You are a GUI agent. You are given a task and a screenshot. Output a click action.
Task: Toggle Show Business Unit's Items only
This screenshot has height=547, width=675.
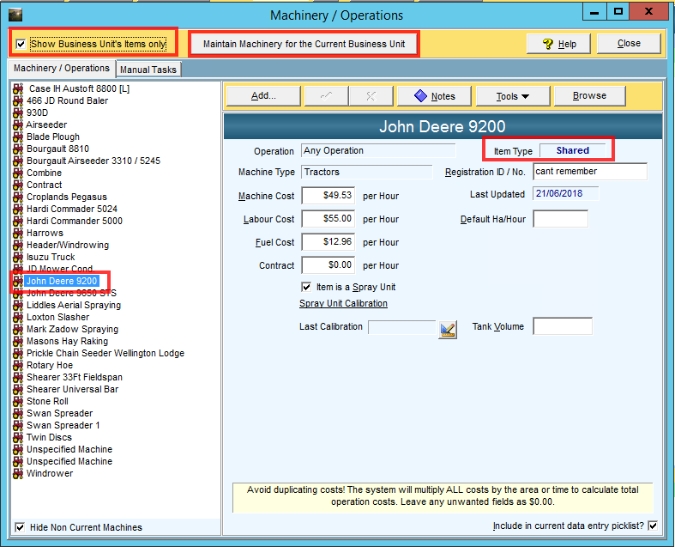(21, 44)
